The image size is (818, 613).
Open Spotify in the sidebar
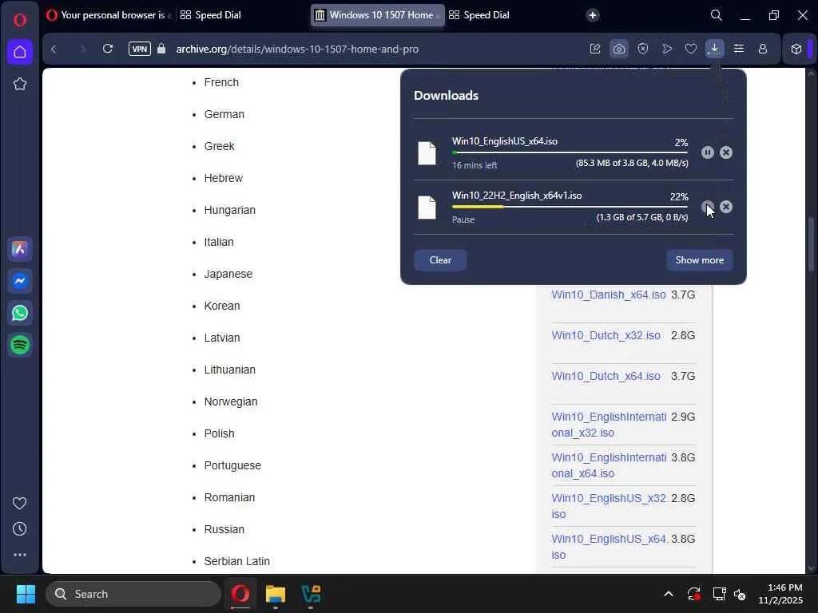pos(20,345)
